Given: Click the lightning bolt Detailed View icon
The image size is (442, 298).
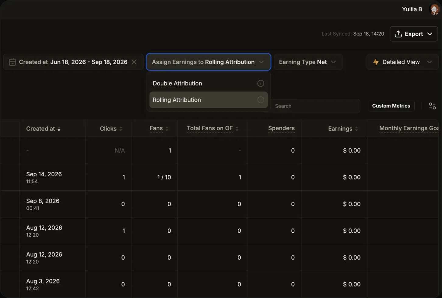Looking at the screenshot, I should tap(376, 62).
